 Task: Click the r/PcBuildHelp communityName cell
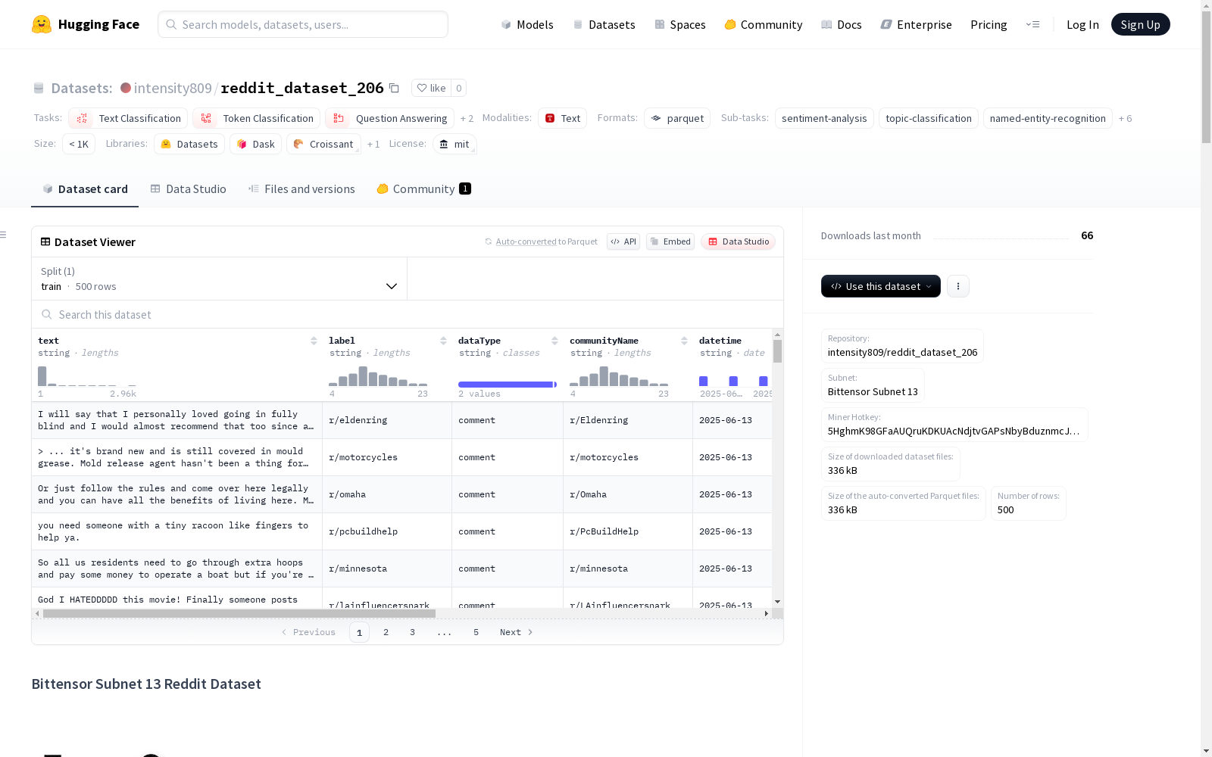pyautogui.click(x=628, y=531)
